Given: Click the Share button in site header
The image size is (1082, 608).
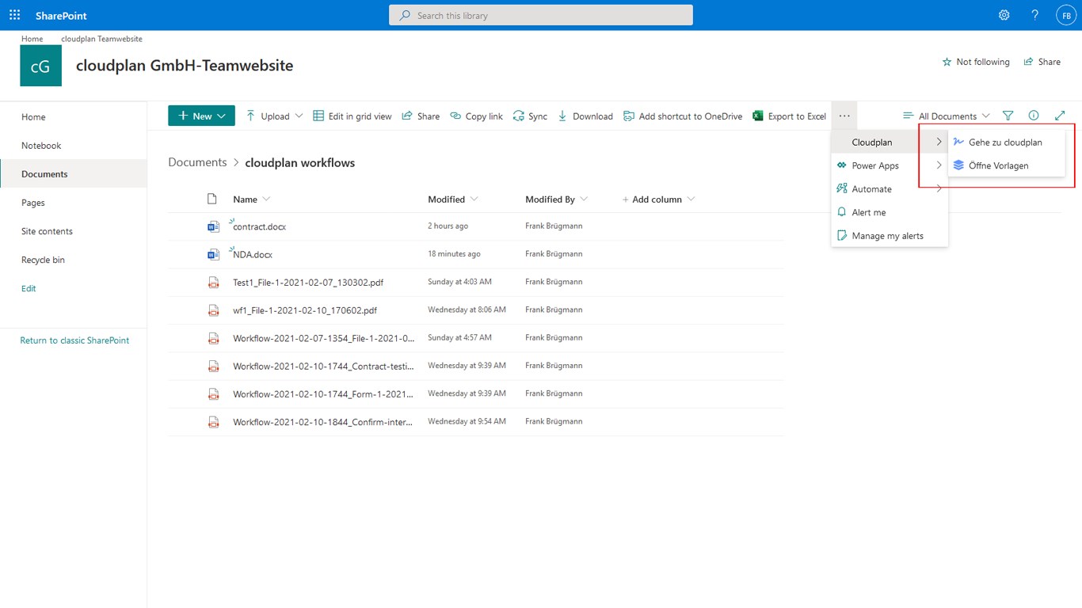Looking at the screenshot, I should point(1042,62).
